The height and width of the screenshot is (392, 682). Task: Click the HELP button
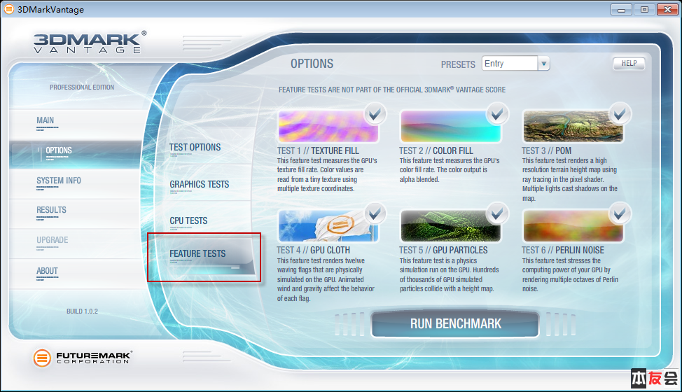pos(629,64)
